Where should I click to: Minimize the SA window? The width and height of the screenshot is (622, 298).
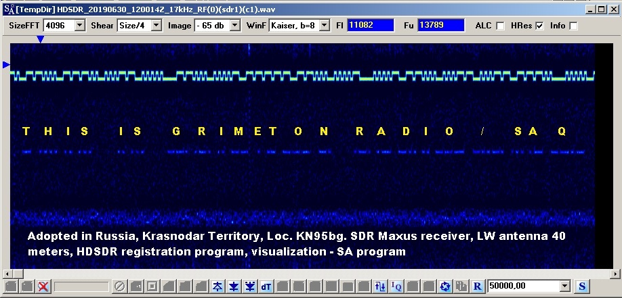coord(592,9)
